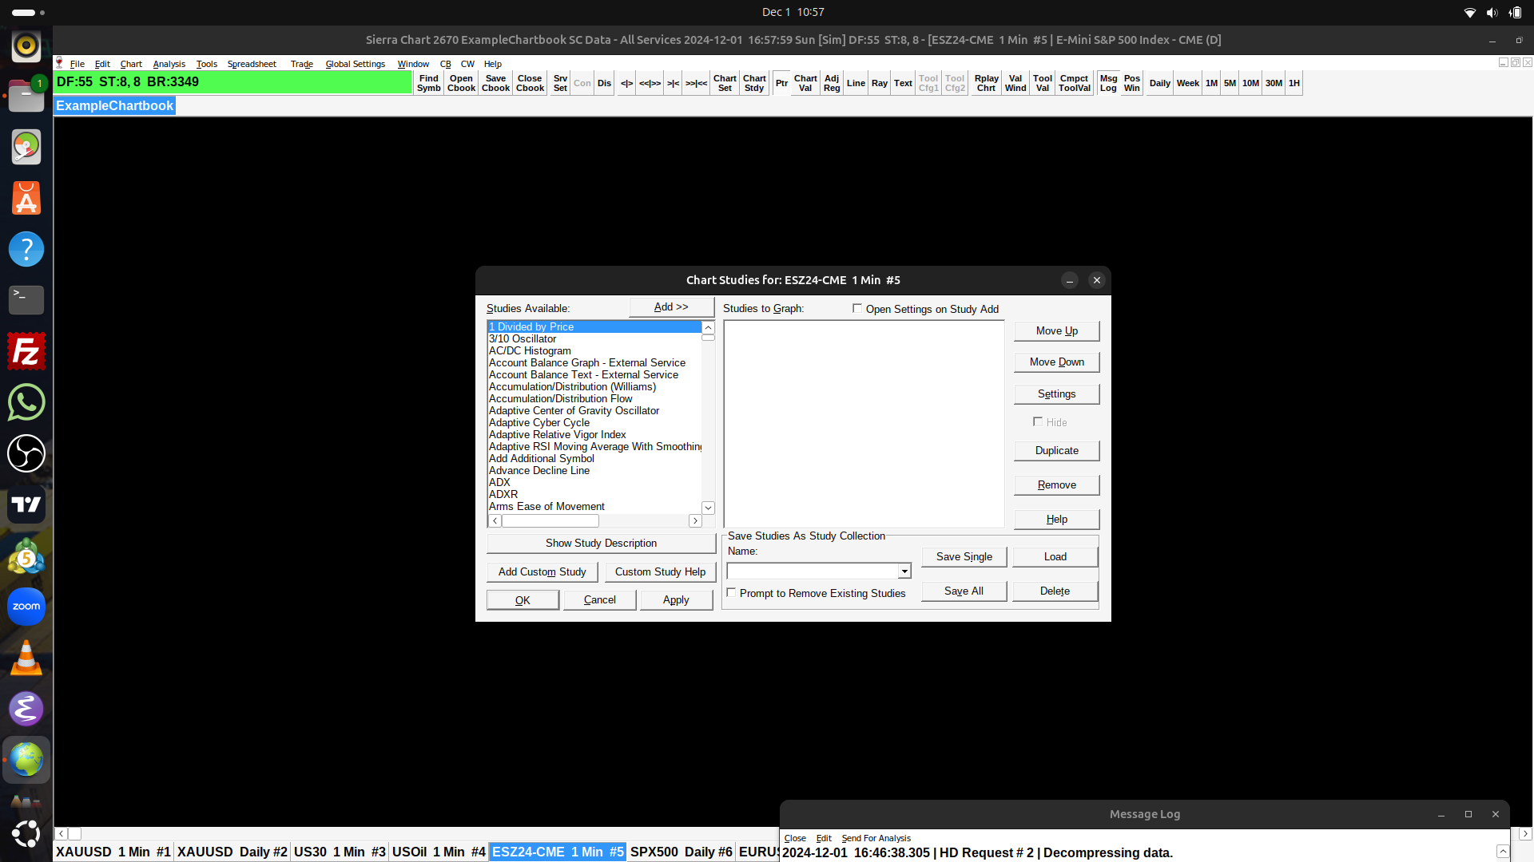The image size is (1534, 862).
Task: Open Chart Studies via Chart Stdy button
Action: pos(753,83)
